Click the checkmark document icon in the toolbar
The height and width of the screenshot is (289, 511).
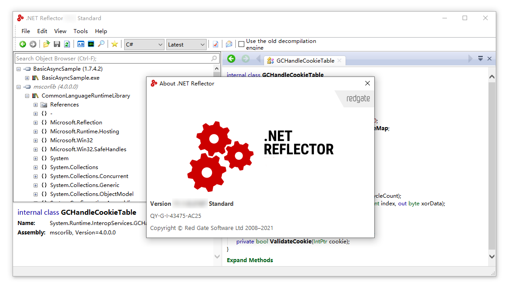pyautogui.click(x=216, y=44)
